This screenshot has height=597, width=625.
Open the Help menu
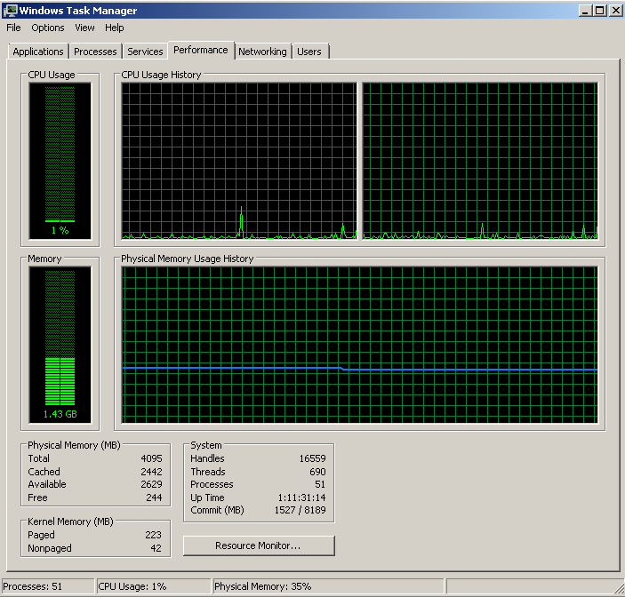pos(115,28)
